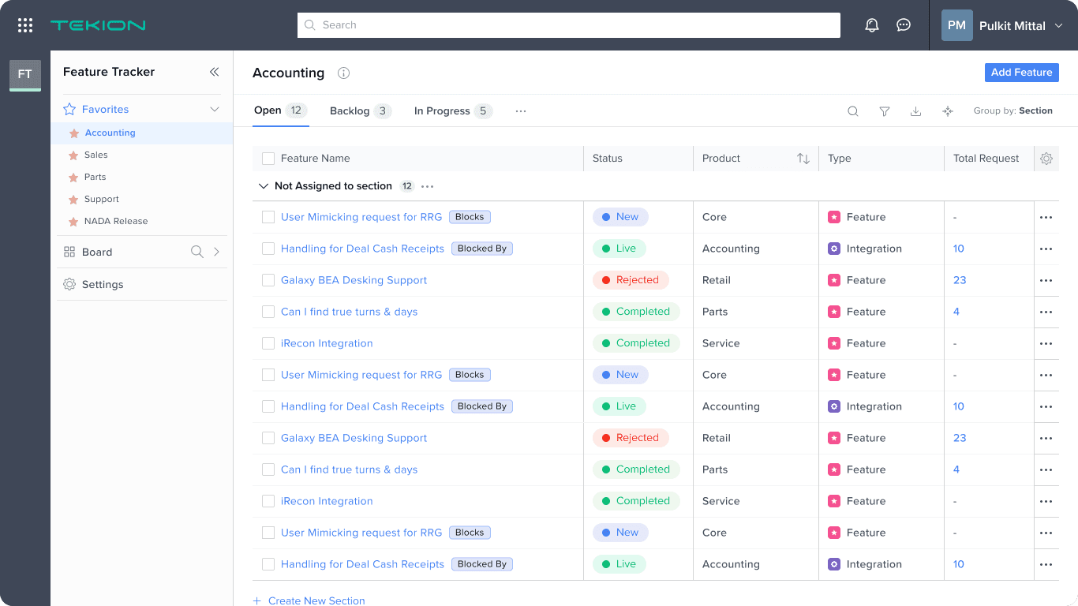1078x606 pixels.
Task: Click the Add Feature button
Action: [x=1022, y=72]
